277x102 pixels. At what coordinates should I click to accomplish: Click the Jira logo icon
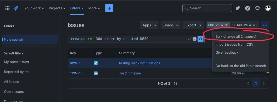point(16,8)
